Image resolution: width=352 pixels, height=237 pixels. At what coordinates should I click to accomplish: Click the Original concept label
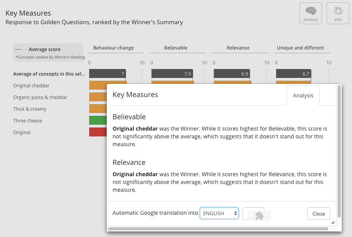[21, 132]
